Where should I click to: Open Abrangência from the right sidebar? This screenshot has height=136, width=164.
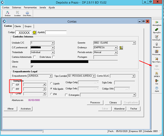tap(157, 23)
